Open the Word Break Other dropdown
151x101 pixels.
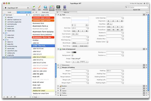coord(80,43)
